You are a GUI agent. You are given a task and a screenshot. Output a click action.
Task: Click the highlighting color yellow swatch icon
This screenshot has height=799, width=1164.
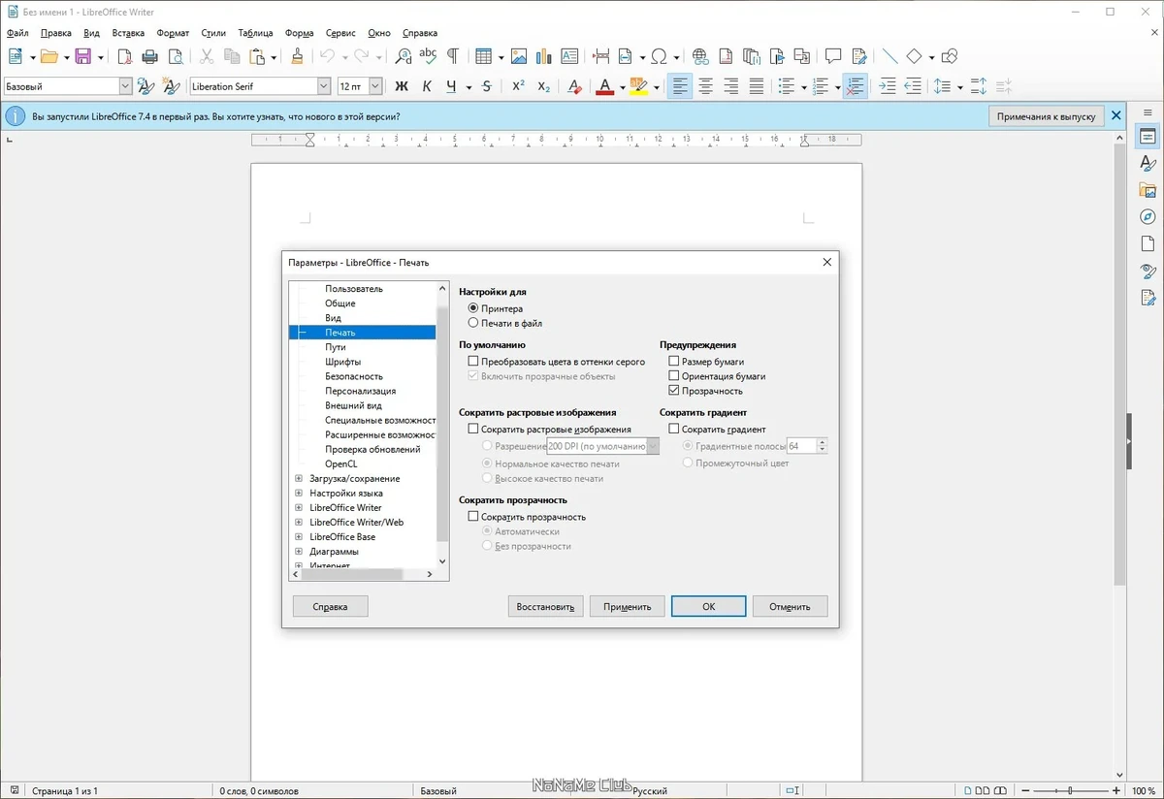tap(637, 86)
